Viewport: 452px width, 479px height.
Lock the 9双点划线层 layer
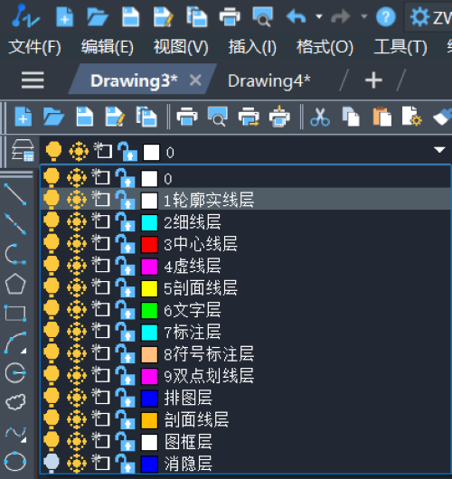click(125, 376)
